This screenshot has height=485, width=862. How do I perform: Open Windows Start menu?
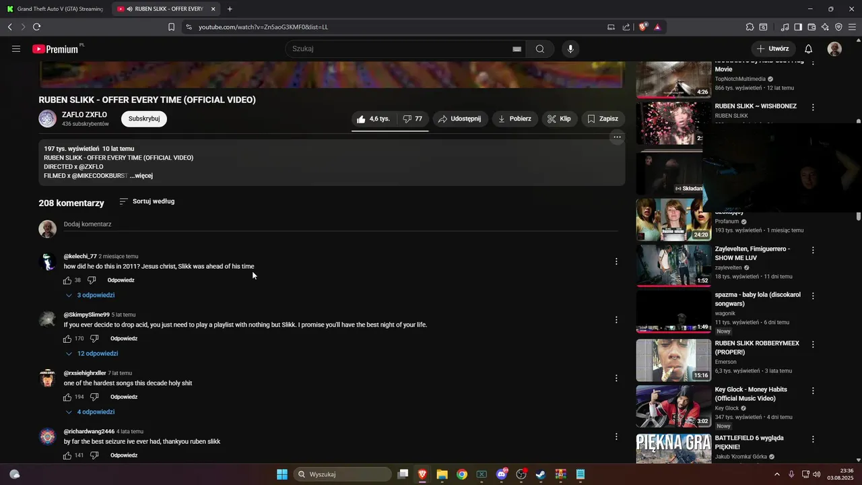(x=282, y=474)
